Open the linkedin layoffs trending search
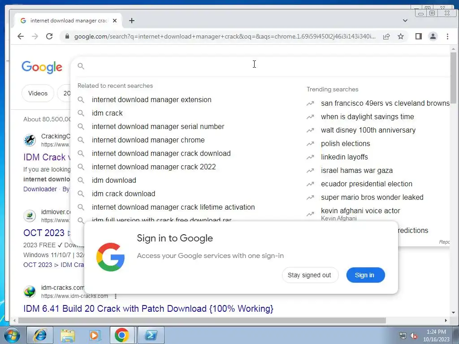This screenshot has width=459, height=344. [344, 157]
